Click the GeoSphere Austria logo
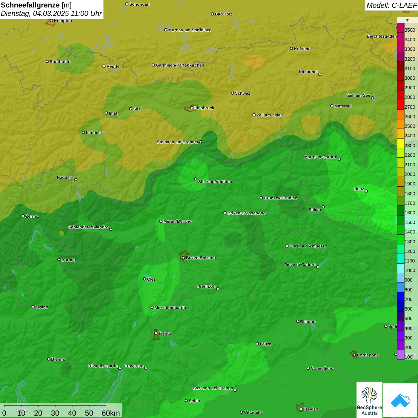Screen dimensions: 418x418 (369, 399)
